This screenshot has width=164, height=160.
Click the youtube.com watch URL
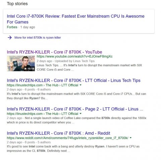tap(74, 56)
